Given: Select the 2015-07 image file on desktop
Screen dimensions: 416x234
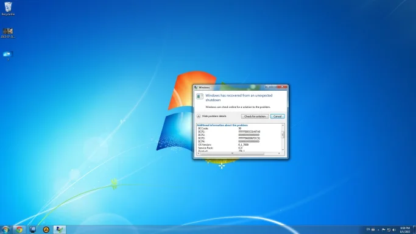Looking at the screenshot, I should click(8, 33).
